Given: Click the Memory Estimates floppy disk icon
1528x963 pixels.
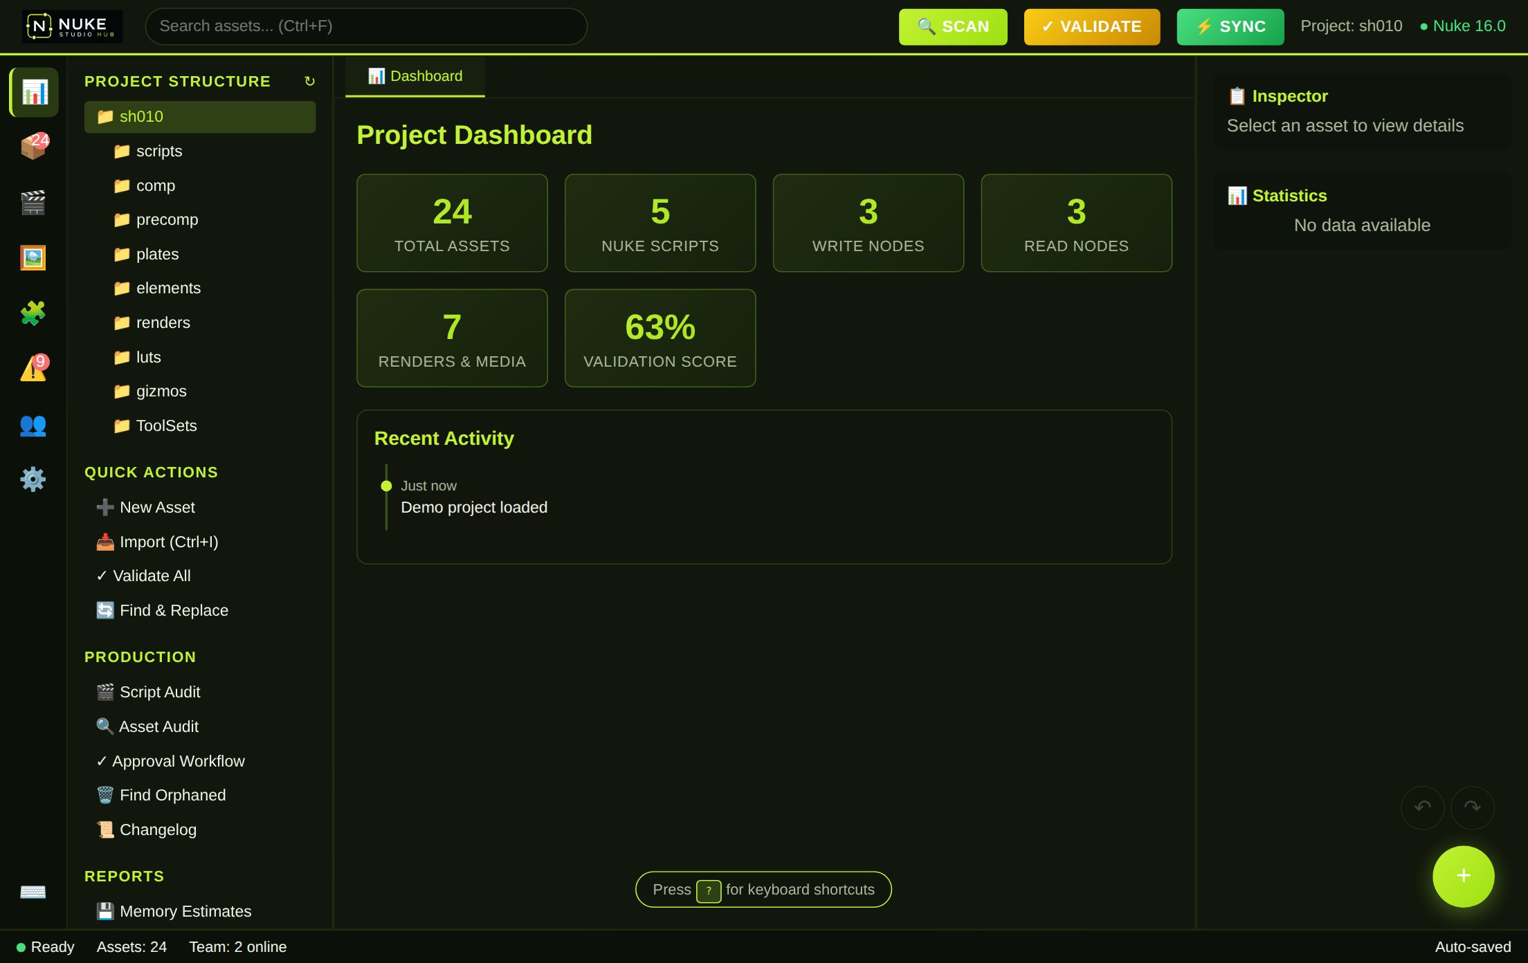Looking at the screenshot, I should [x=105, y=911].
